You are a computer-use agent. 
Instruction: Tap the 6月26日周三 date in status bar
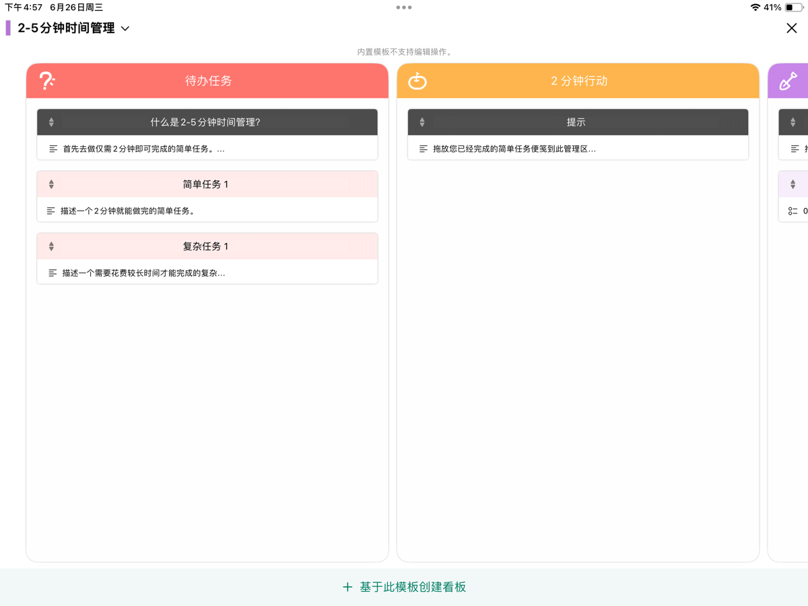coord(76,7)
